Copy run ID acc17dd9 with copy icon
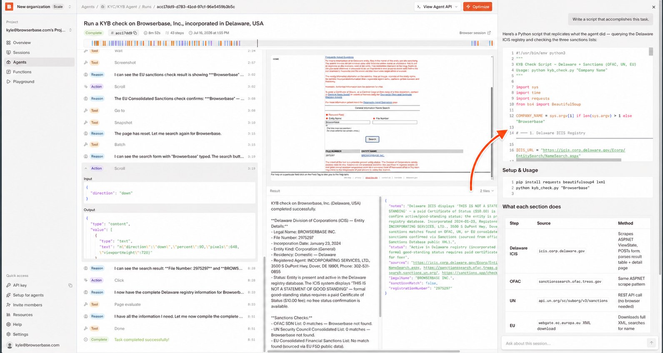 (135, 33)
